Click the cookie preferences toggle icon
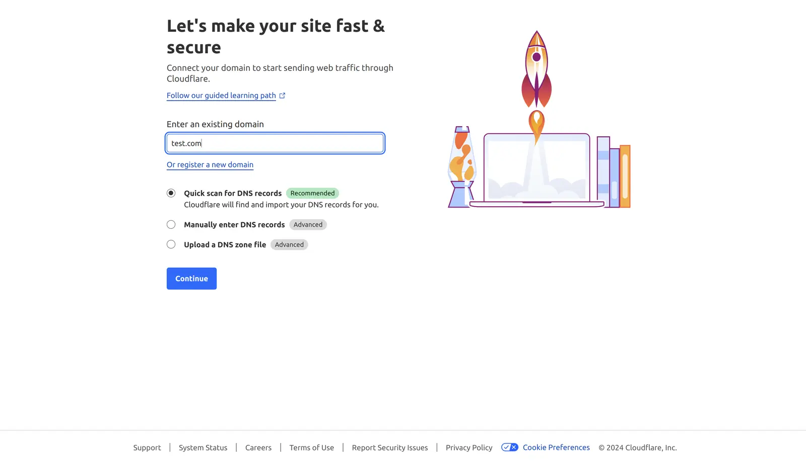The height and width of the screenshot is (462, 806). (509, 447)
